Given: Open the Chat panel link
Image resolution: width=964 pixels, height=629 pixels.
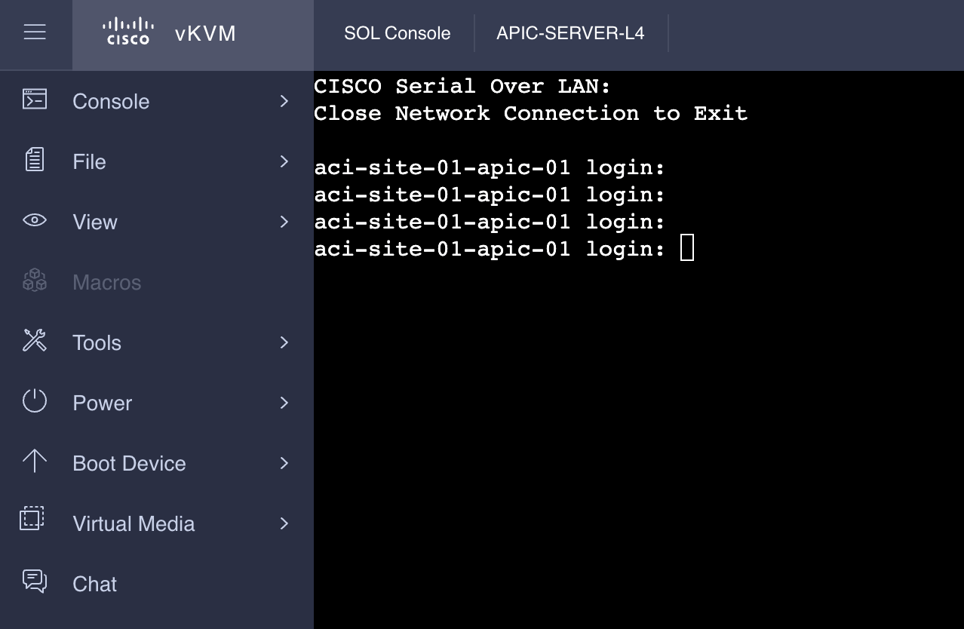Looking at the screenshot, I should [x=95, y=585].
